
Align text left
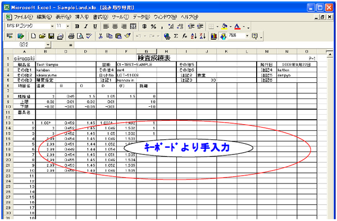click(106, 26)
